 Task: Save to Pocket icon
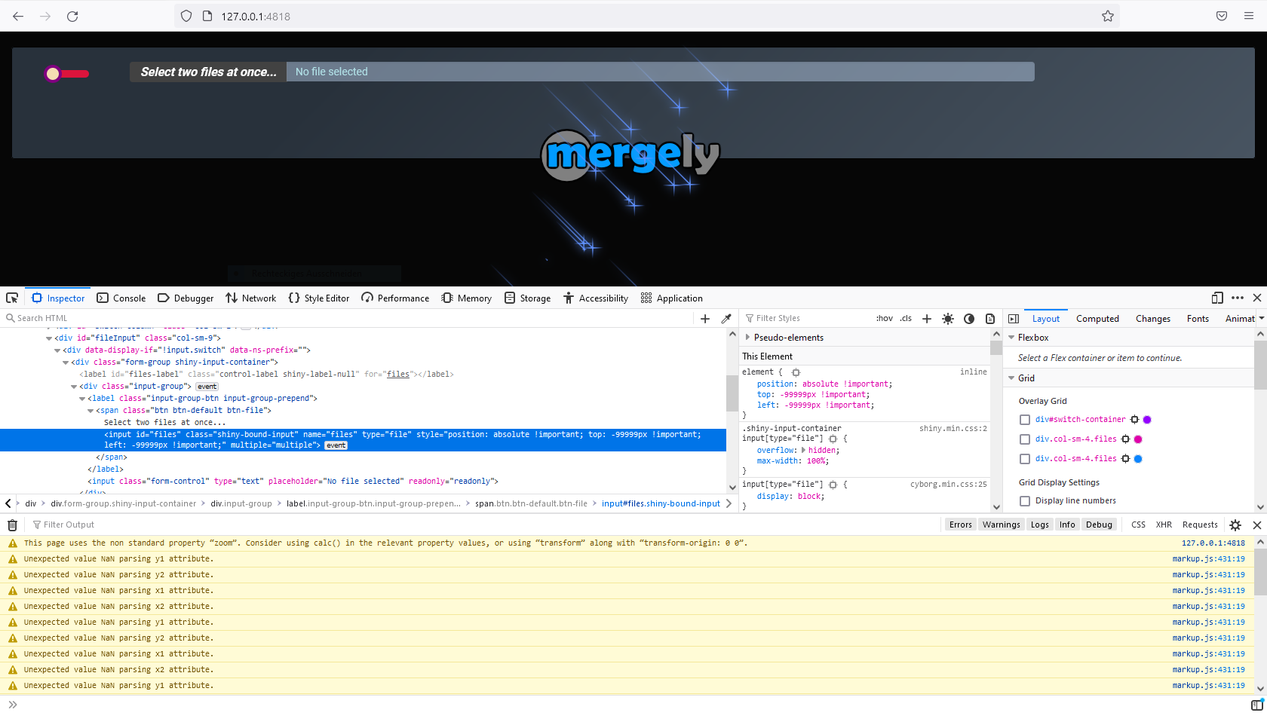(x=1222, y=16)
